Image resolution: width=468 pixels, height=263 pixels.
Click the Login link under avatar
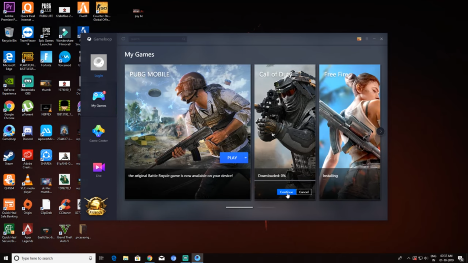click(99, 75)
